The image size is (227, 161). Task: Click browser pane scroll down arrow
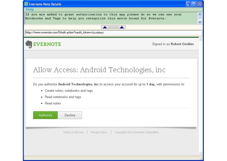(201, 153)
